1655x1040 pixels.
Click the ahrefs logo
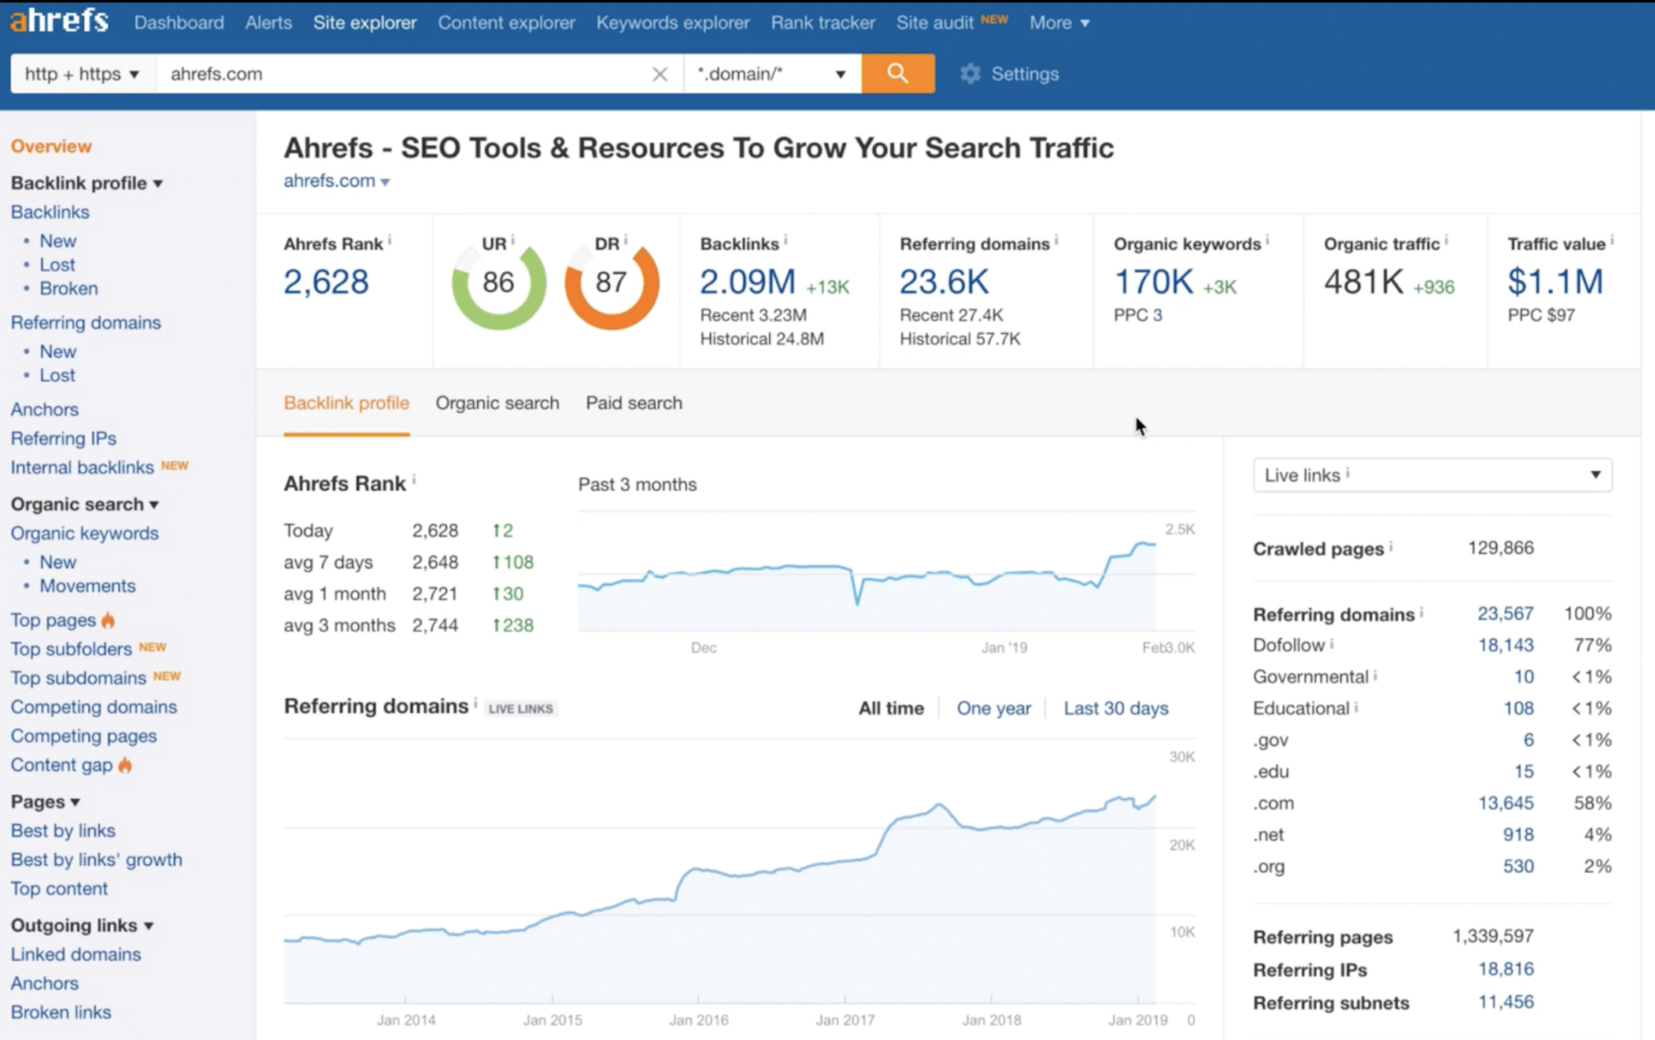(x=59, y=21)
